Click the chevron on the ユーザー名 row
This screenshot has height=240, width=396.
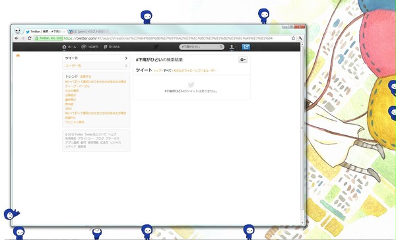pyautogui.click(x=126, y=66)
